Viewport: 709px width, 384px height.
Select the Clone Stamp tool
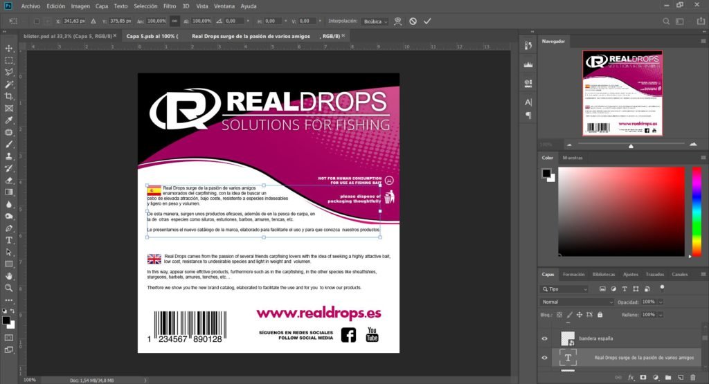8,156
